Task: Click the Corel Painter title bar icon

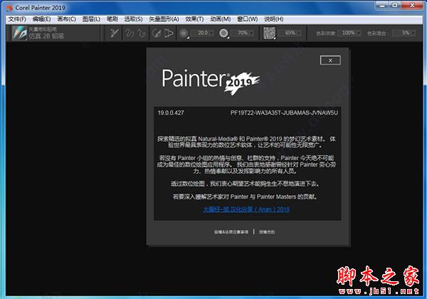Action: point(10,8)
